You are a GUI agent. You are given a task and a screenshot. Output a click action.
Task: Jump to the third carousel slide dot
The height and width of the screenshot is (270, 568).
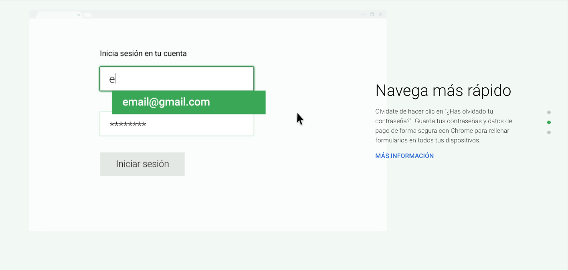click(x=549, y=132)
